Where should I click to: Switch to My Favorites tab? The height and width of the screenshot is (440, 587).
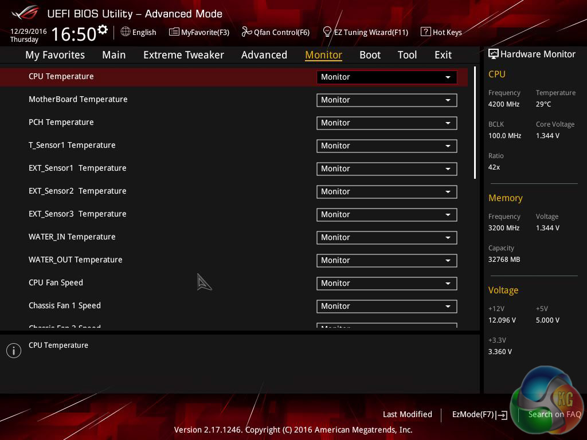55,55
